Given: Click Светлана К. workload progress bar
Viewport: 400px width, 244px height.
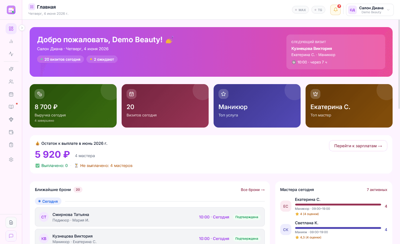Looking at the screenshot, I should [x=338, y=228].
